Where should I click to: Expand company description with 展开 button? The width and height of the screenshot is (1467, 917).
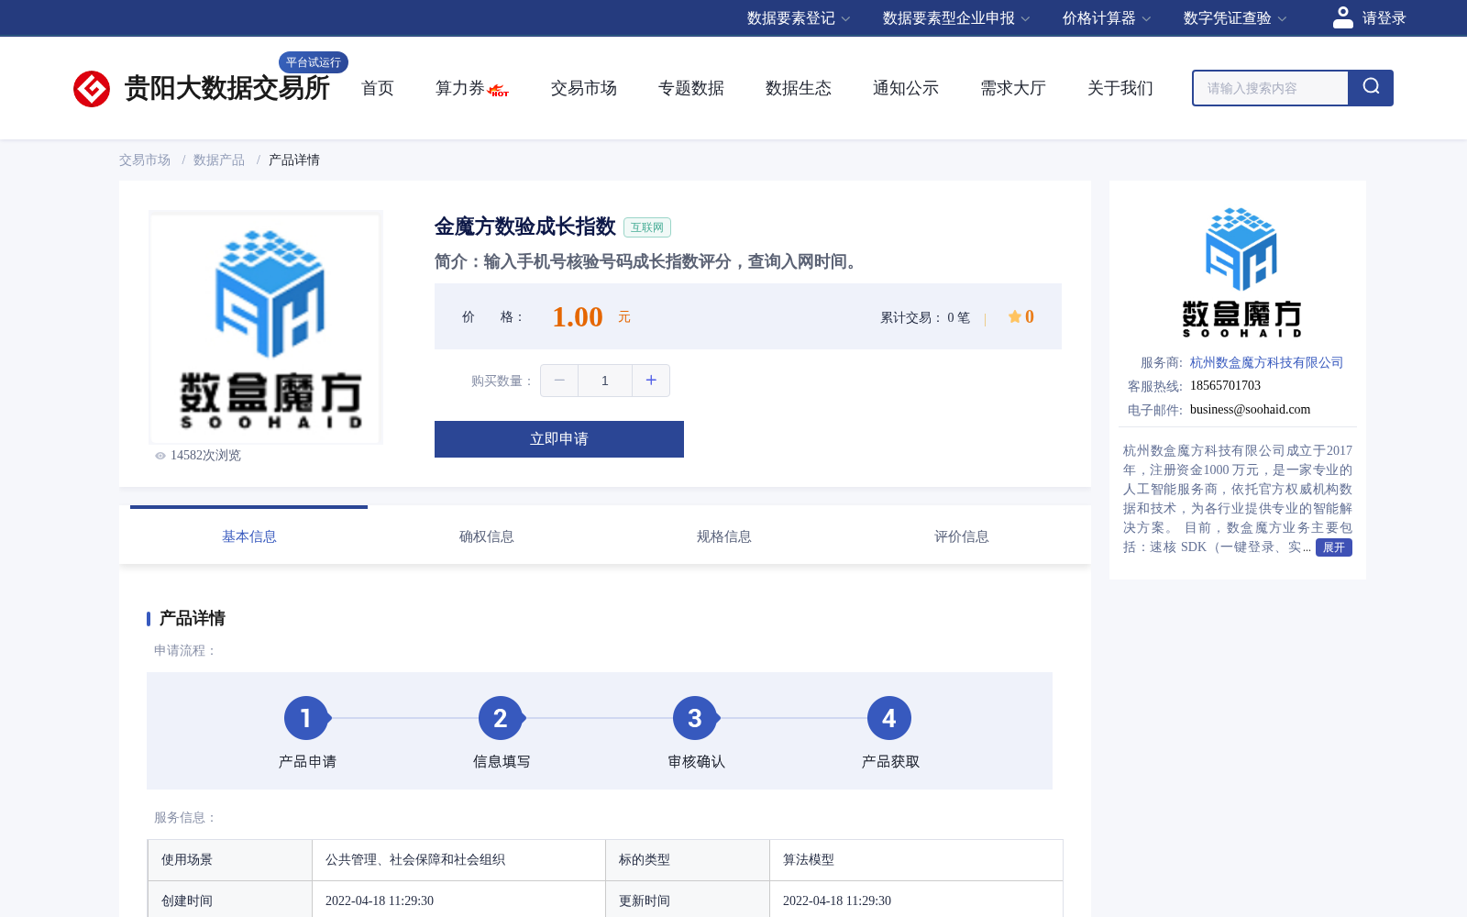[1334, 547]
